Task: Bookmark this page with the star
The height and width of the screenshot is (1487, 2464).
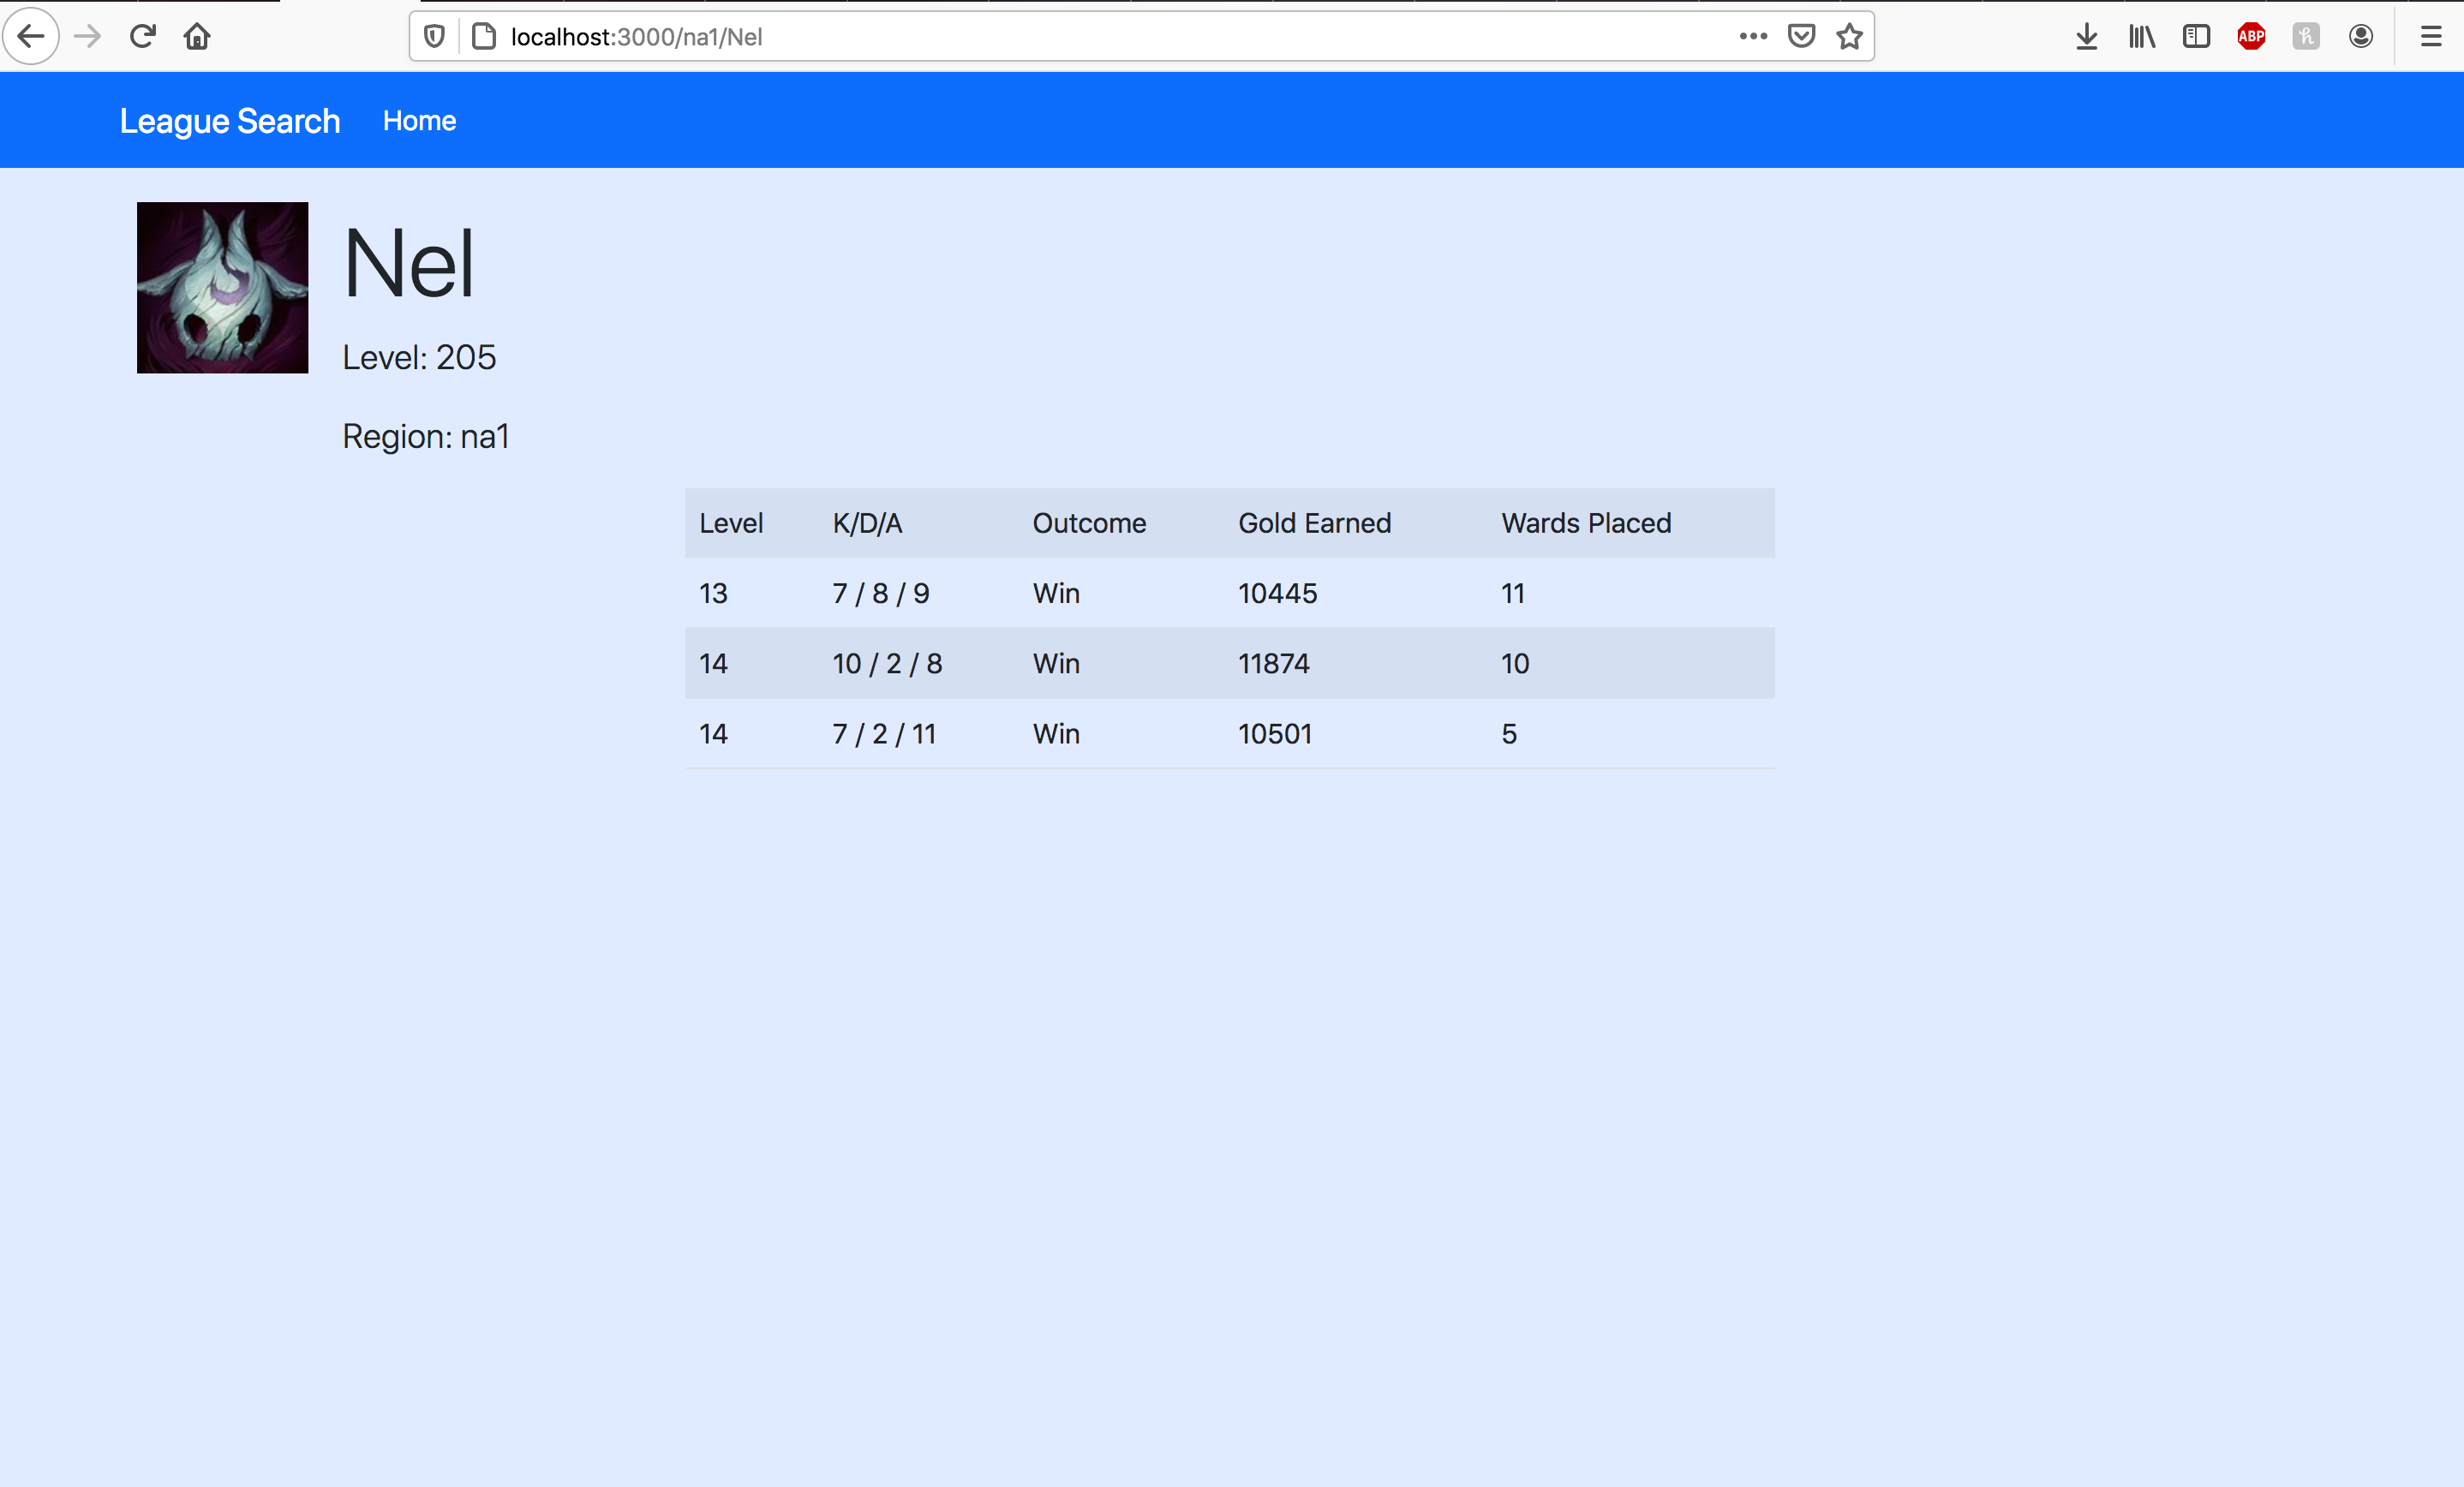Action: point(1849,36)
